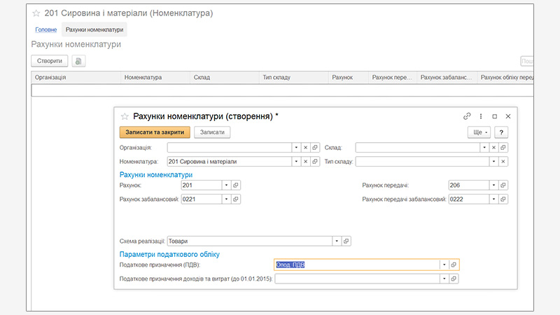Click into the Рахунок забалансовий input field
The width and height of the screenshot is (560, 315).
[201, 199]
